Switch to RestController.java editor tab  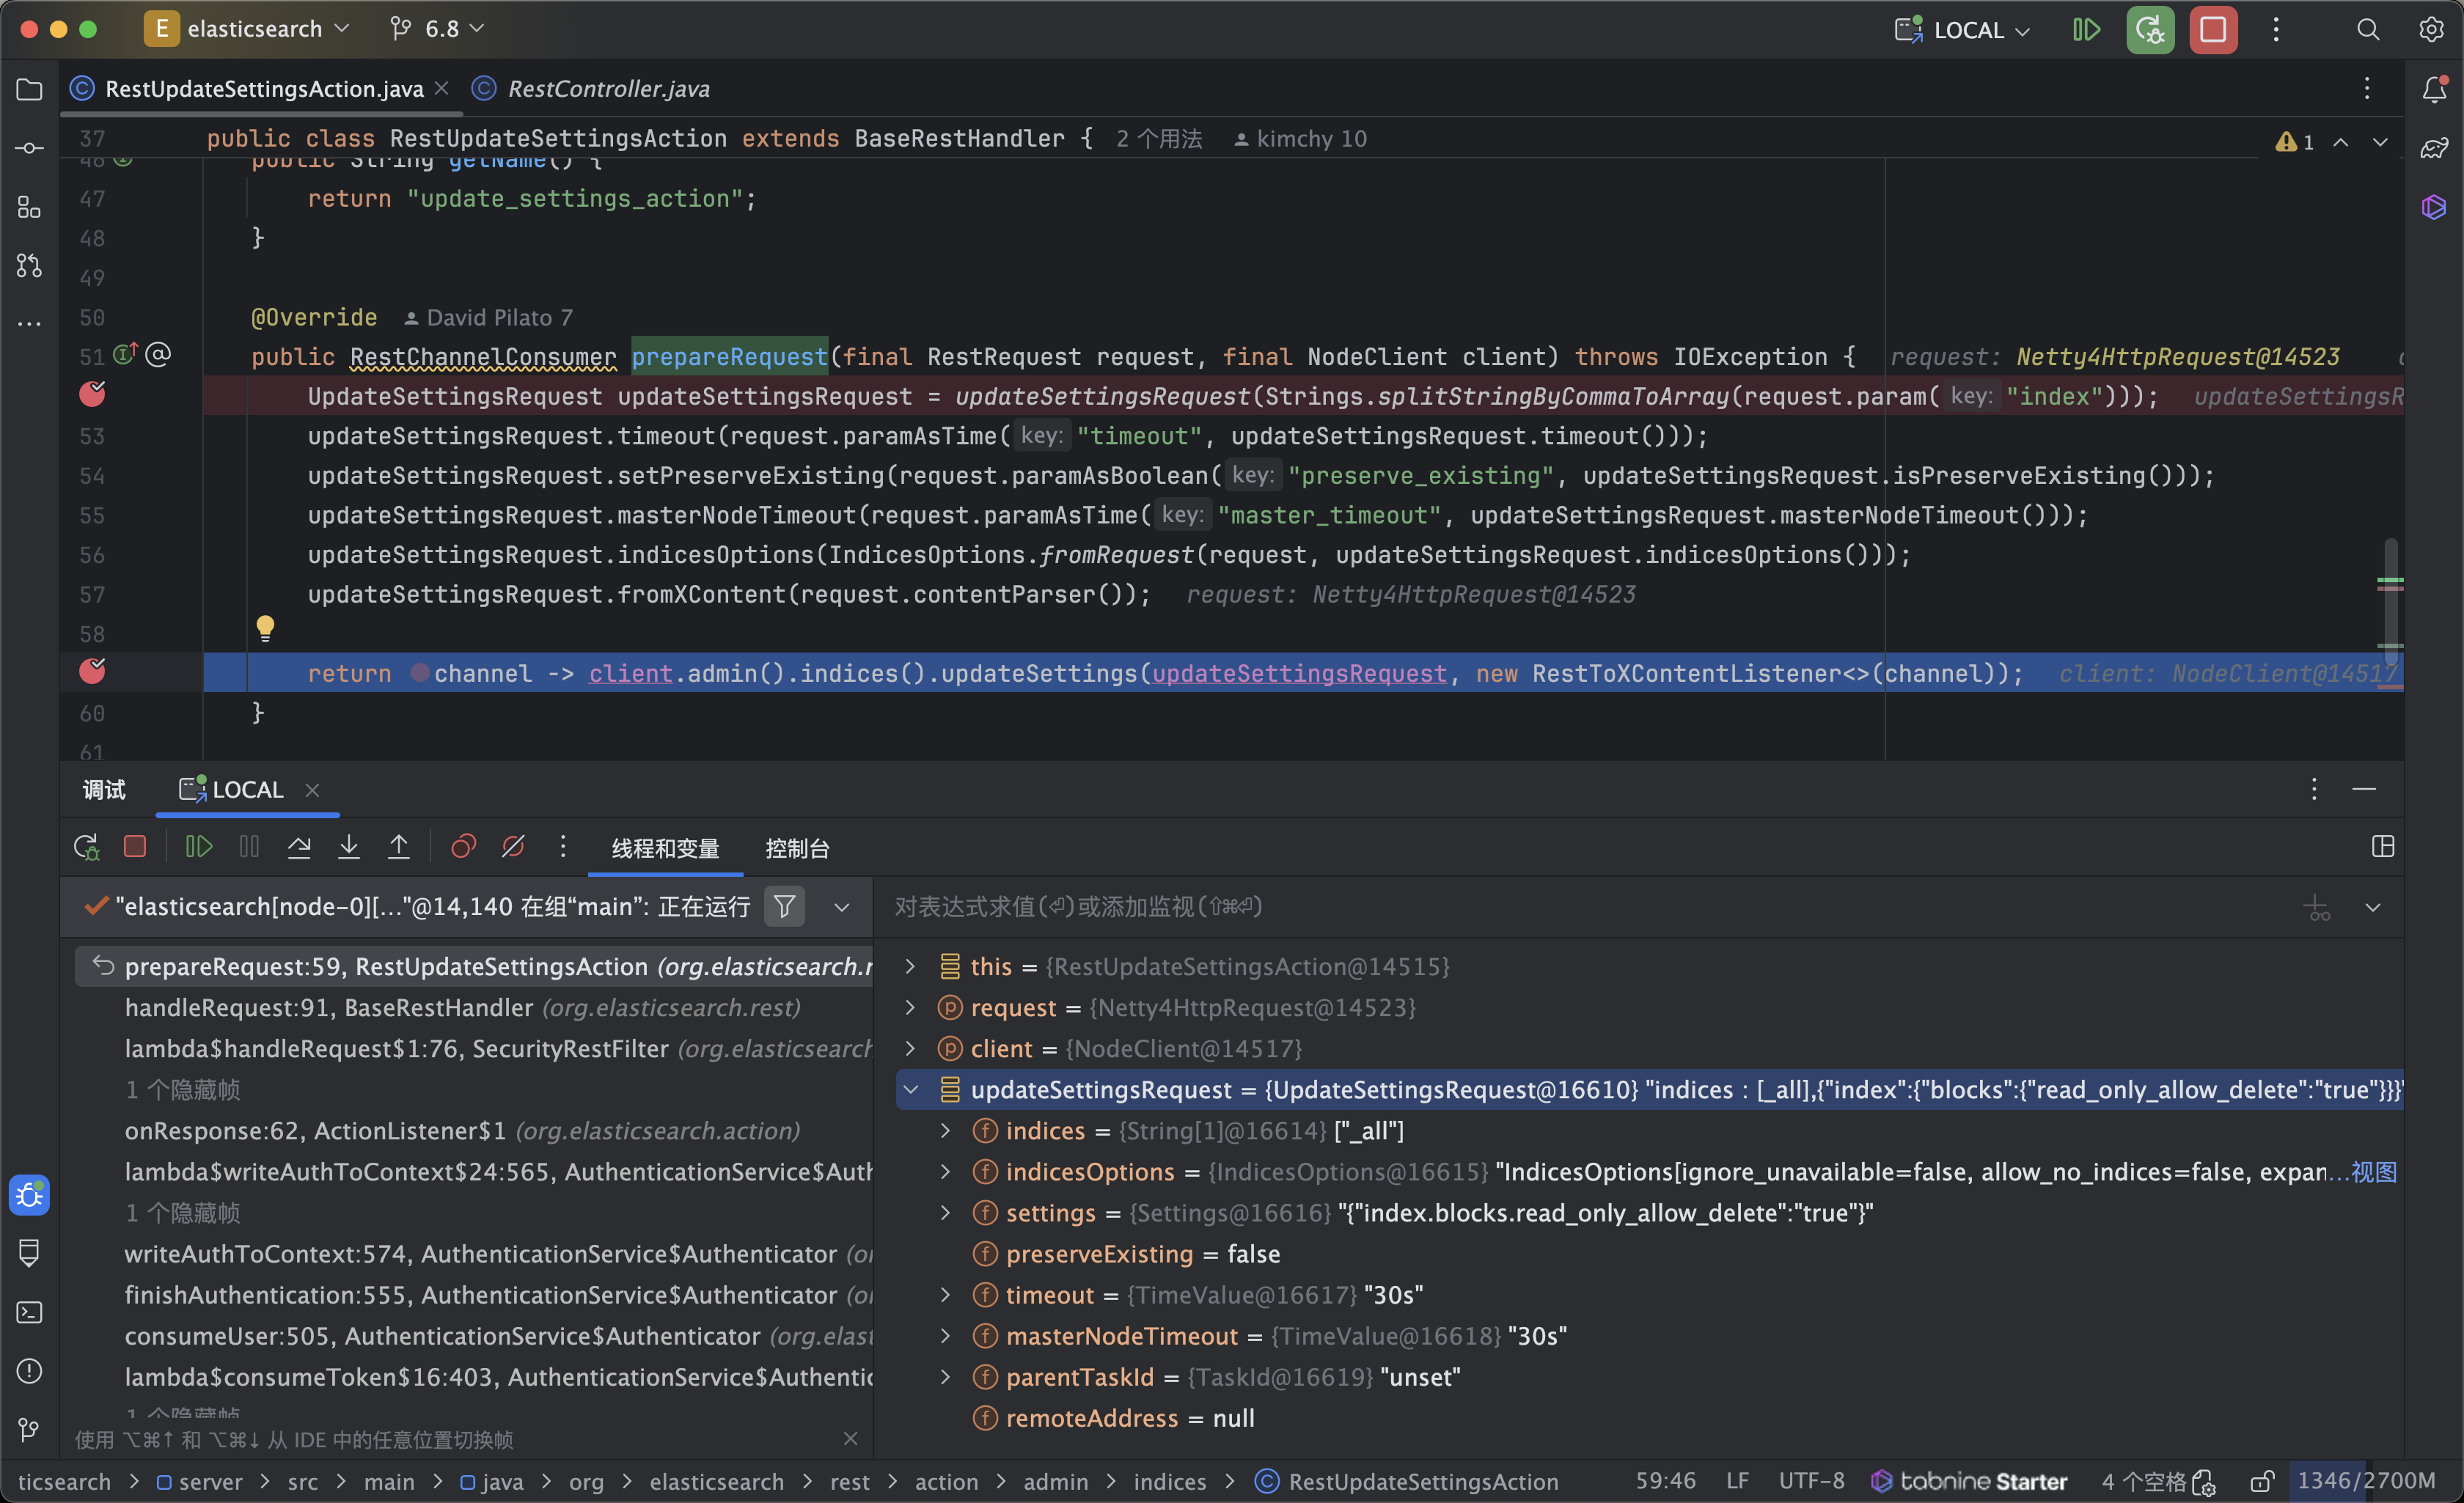[607, 89]
